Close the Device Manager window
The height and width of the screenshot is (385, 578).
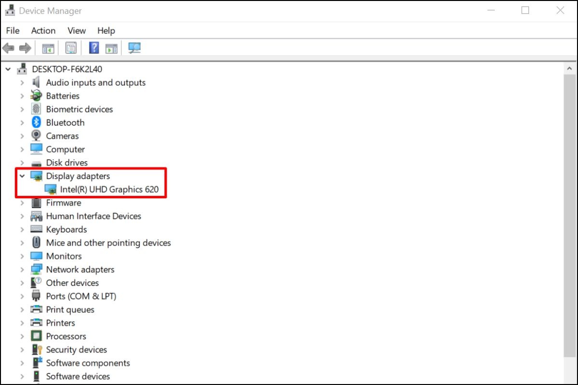(560, 10)
